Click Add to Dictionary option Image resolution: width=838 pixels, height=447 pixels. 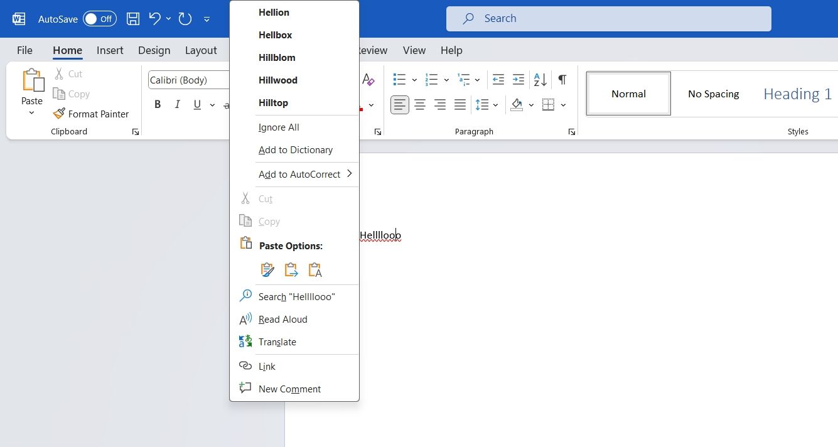295,149
